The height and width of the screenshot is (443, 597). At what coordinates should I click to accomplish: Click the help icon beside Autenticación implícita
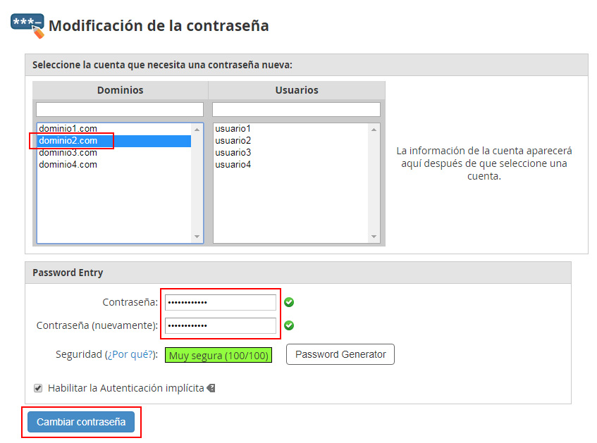point(211,388)
